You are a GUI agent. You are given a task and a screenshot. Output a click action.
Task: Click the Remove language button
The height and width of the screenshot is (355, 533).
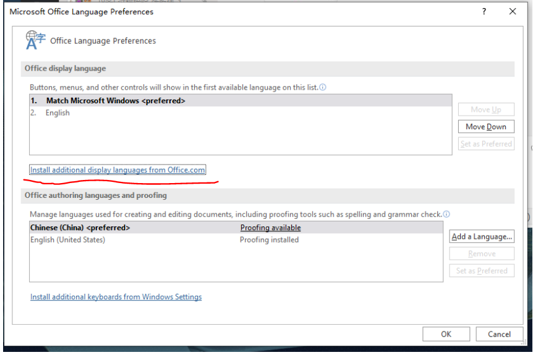[x=482, y=254]
